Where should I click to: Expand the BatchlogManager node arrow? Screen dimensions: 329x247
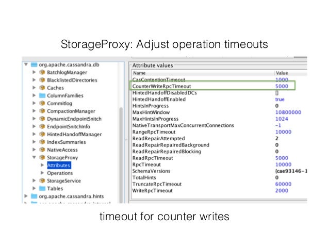34,72
